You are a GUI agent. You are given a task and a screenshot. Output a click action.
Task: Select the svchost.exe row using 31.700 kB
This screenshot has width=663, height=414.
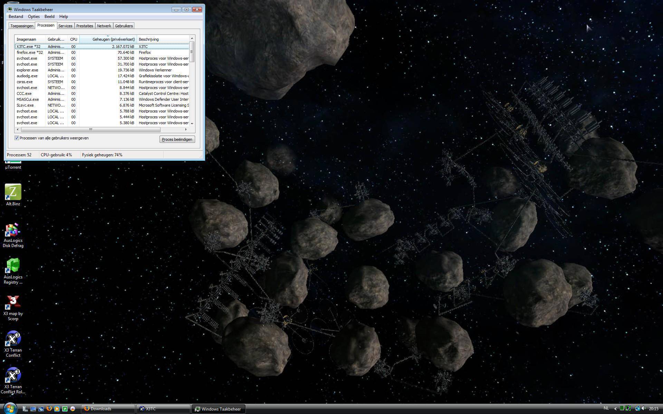coord(102,64)
